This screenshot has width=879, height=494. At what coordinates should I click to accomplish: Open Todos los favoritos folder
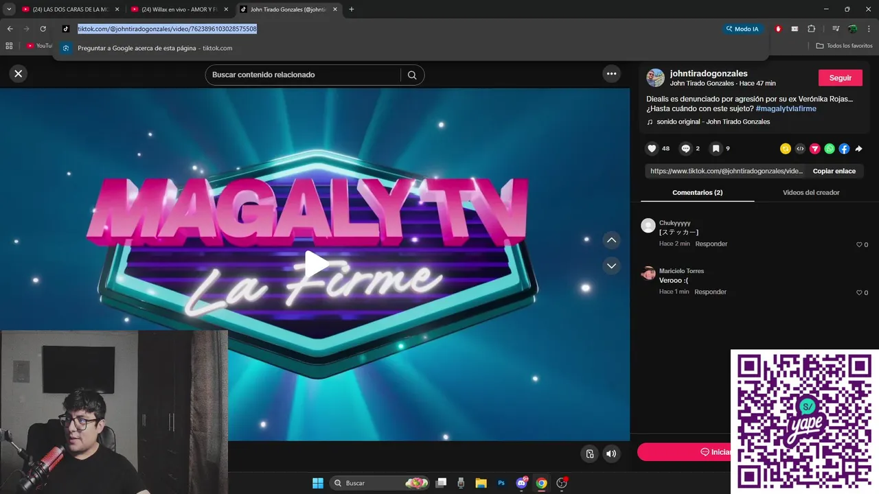click(844, 46)
